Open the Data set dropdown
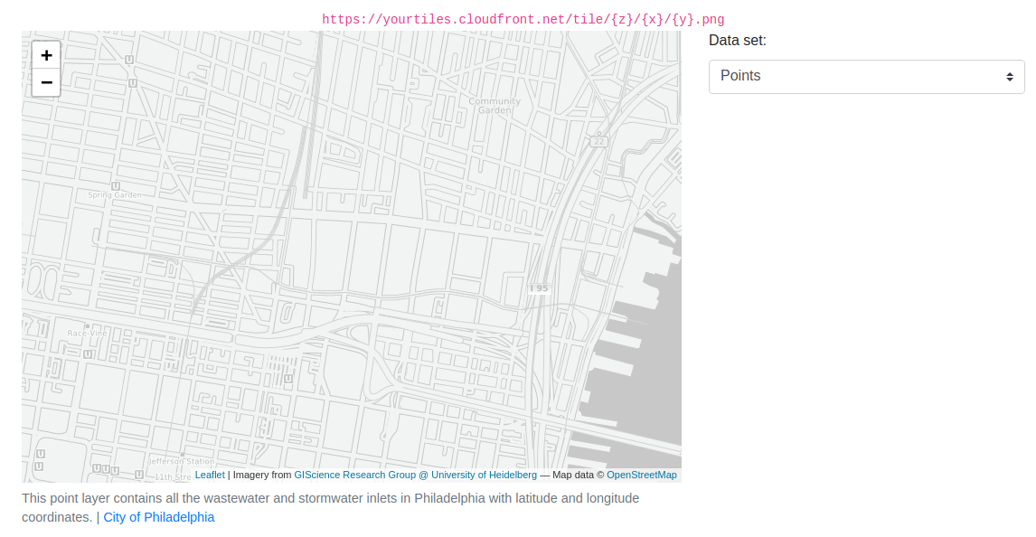 (x=866, y=77)
